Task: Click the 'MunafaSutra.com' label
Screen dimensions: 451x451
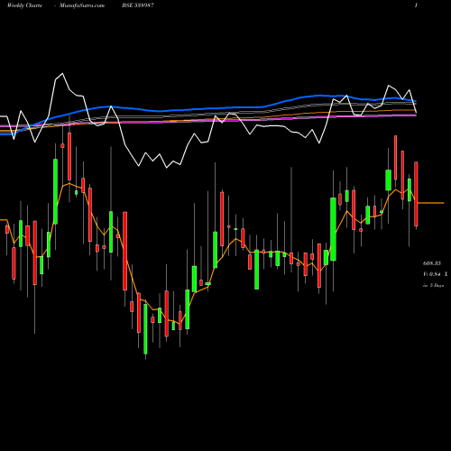Action: (x=82, y=5)
